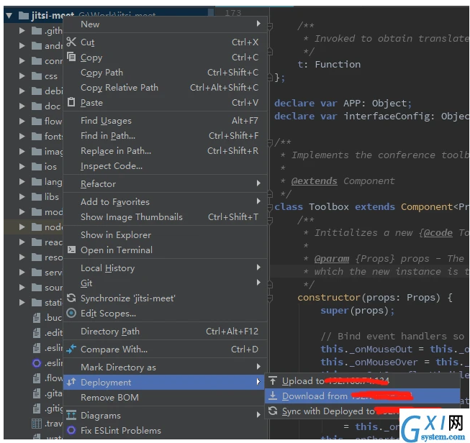This screenshot has height=443, width=470.
Task: Click the flow folder in project tree
Action: pyautogui.click(x=47, y=121)
